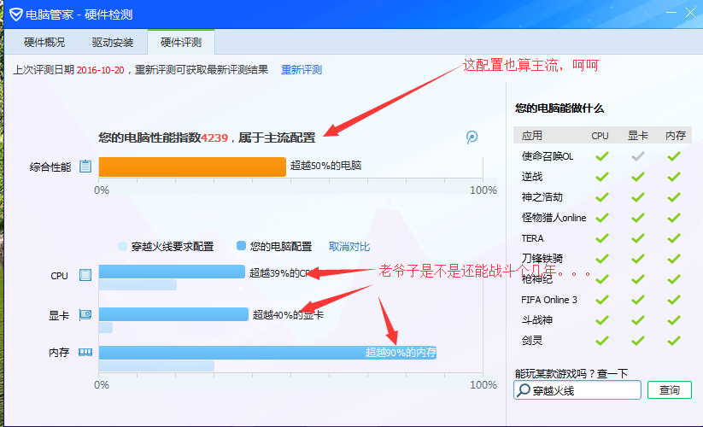Click the CPU chip icon

85,275
